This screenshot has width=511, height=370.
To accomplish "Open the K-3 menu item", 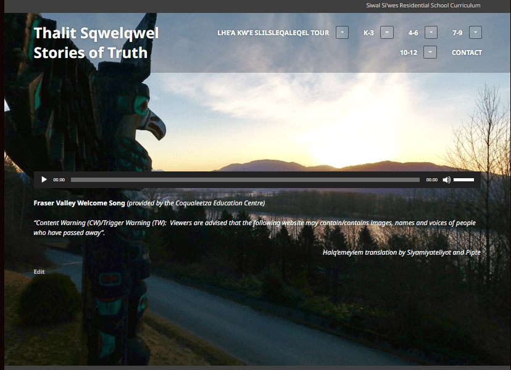I will pyautogui.click(x=368, y=33).
